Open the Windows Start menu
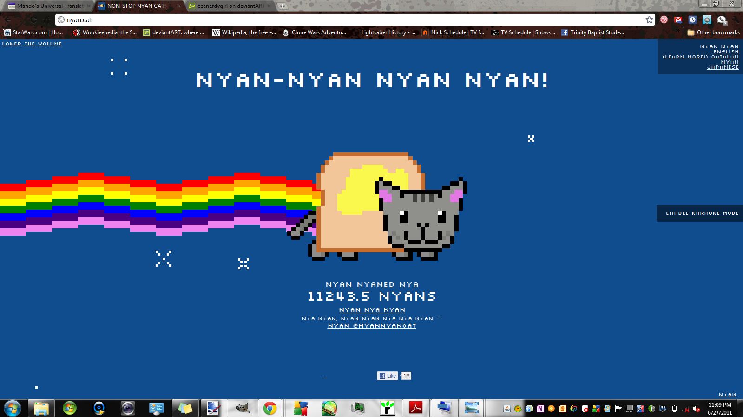The height and width of the screenshot is (417, 743). pos(12,408)
